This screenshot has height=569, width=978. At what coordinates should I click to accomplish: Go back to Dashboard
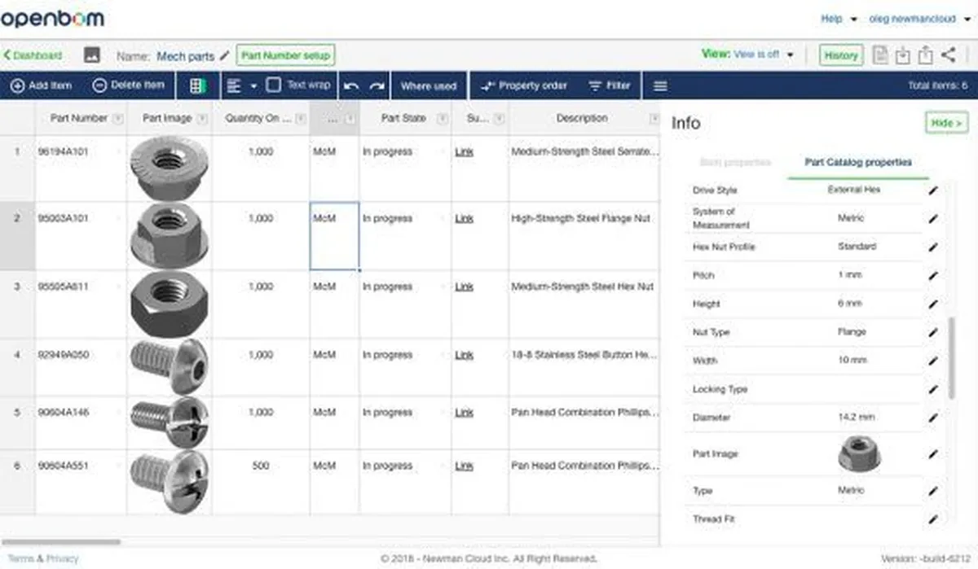tap(33, 55)
